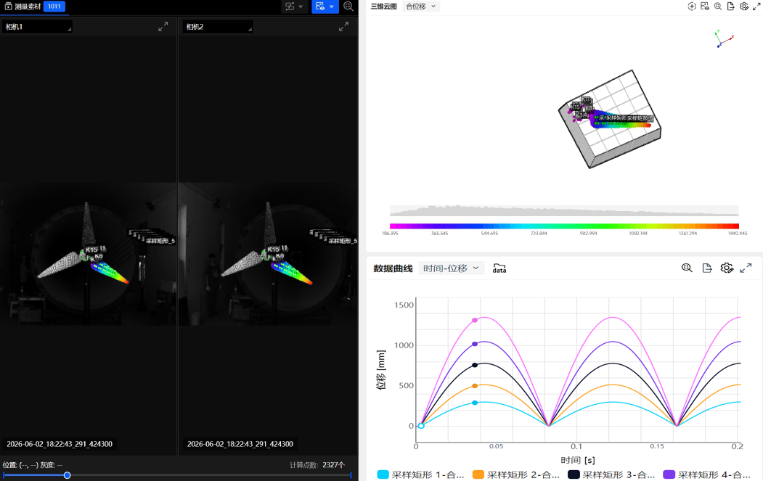Maximize the 数据曲线 panel
Viewport: 763px width, 481px height.
[x=746, y=268]
